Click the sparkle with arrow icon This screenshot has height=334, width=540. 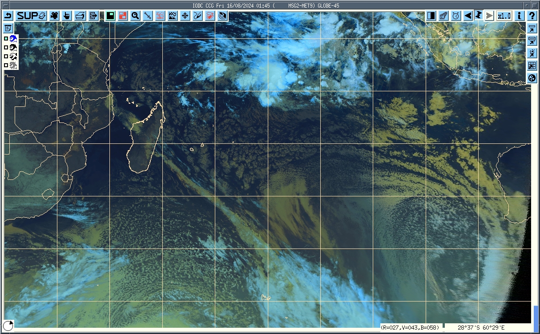click(532, 53)
